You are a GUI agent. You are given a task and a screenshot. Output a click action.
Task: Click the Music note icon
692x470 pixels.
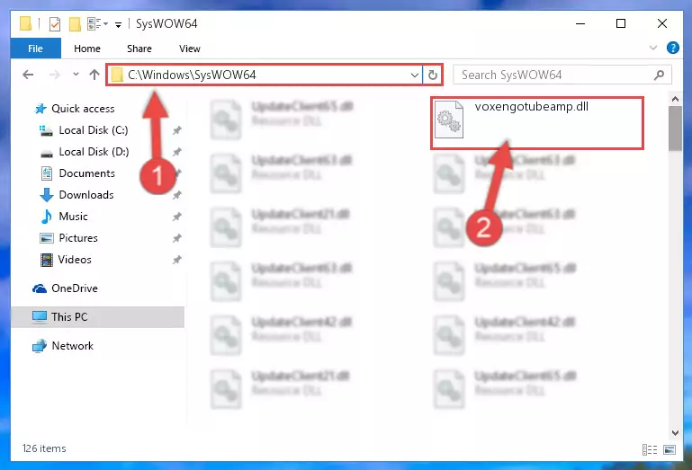pyautogui.click(x=46, y=217)
